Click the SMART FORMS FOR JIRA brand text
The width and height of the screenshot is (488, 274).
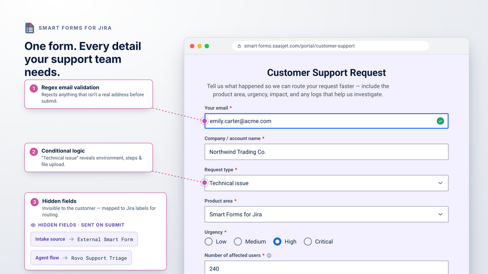click(75, 28)
